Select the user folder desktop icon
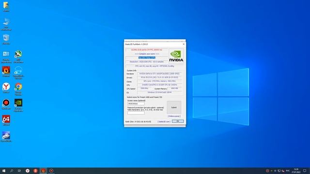 (6, 7)
